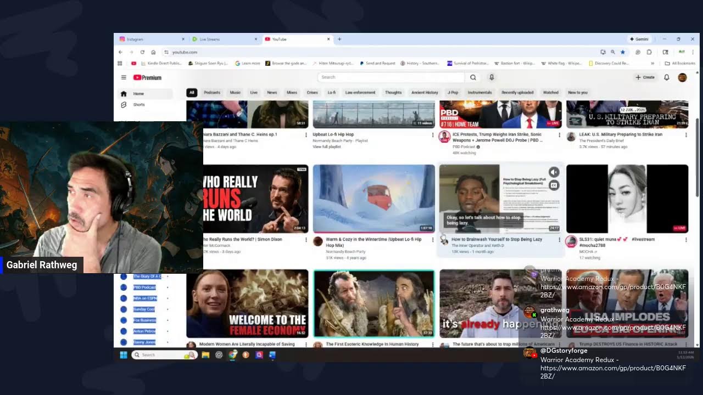This screenshot has height=395, width=703.
Task: Open the Chrome apps grid in bookmarks bar
Action: click(x=120, y=63)
